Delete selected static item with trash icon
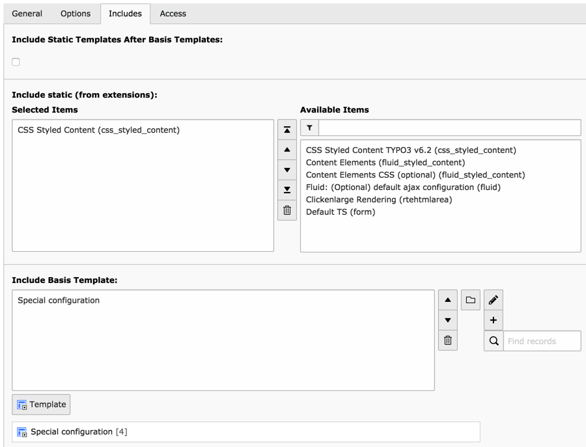Viewport: 586px width, 447px height. (287, 210)
